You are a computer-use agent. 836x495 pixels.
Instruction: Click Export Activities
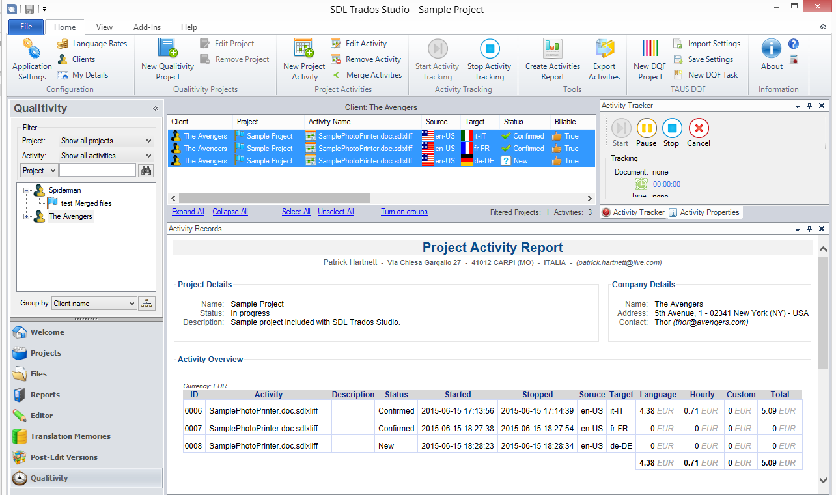604,59
